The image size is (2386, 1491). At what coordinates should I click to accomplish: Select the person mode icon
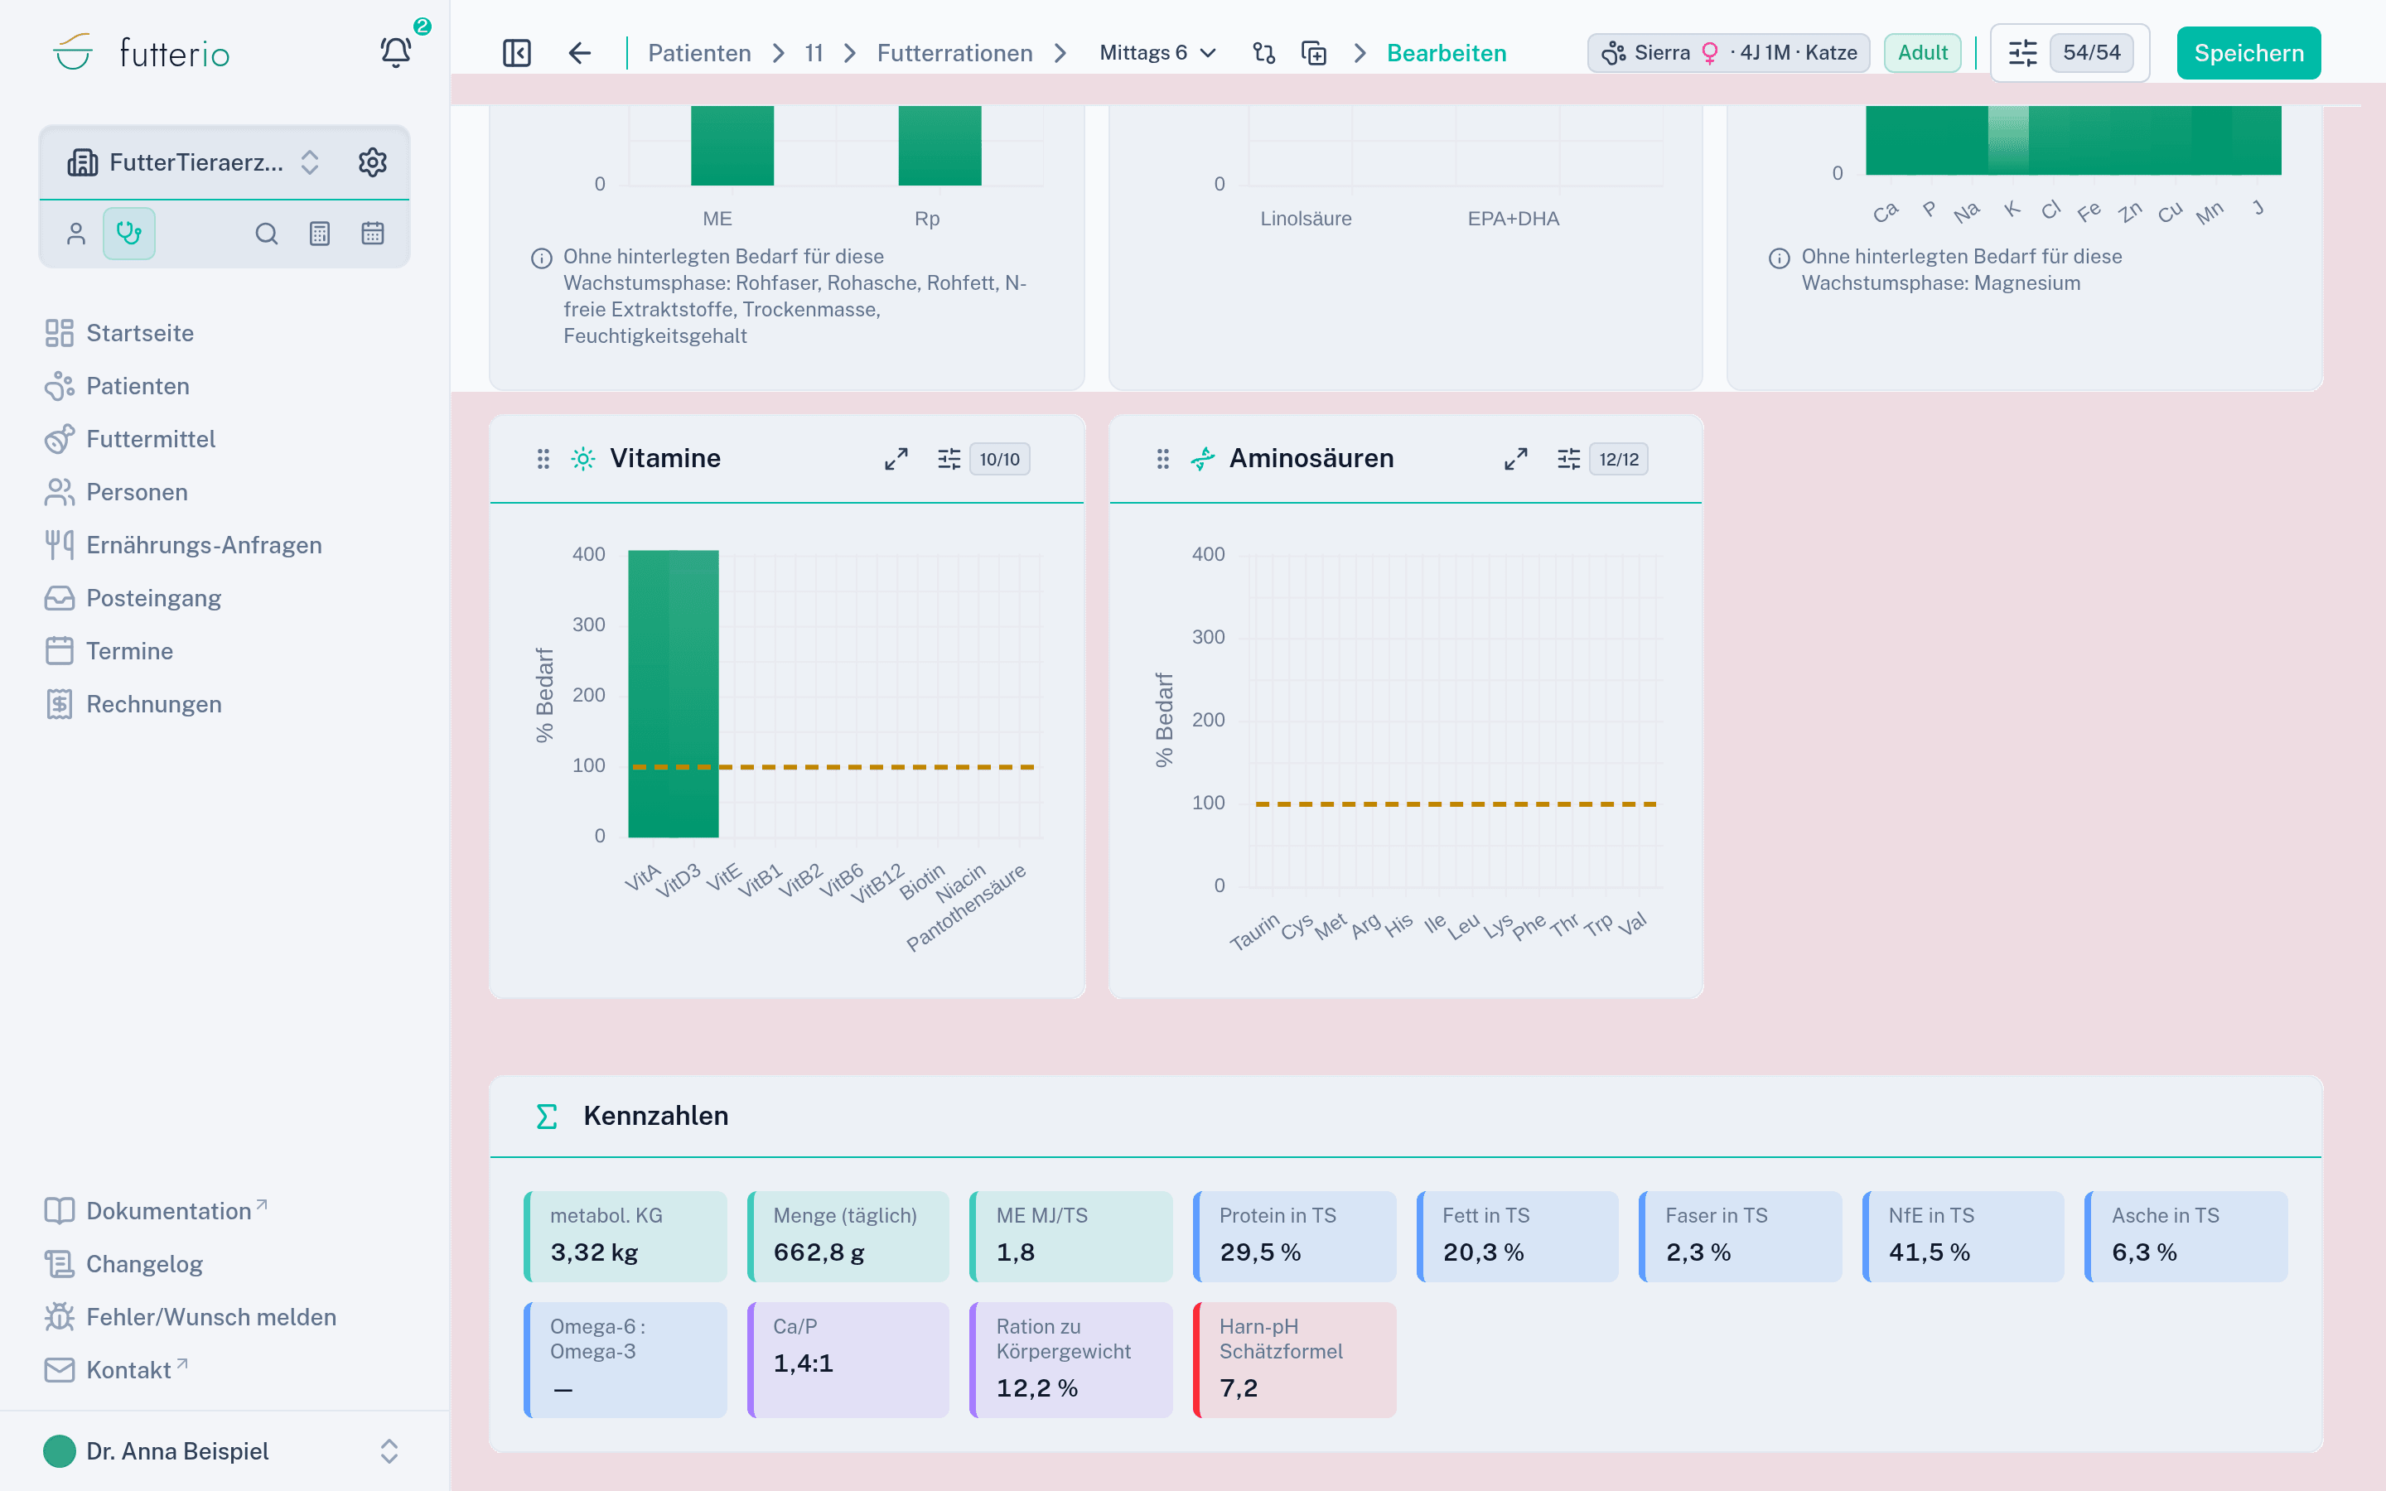(x=76, y=234)
